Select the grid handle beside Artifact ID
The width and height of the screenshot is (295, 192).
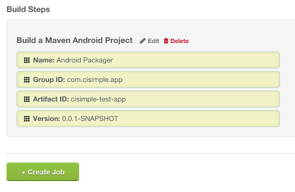[27, 99]
